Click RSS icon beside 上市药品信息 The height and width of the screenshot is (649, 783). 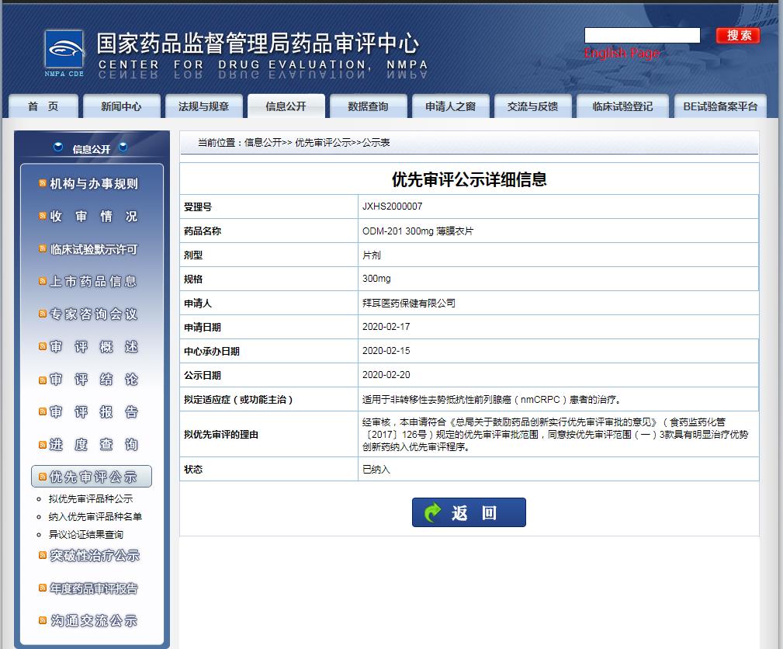coord(43,282)
